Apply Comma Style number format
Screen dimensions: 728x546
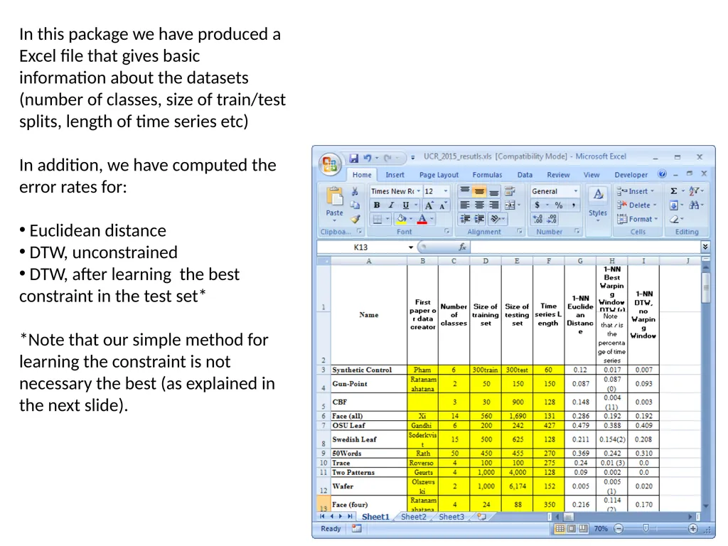574,205
